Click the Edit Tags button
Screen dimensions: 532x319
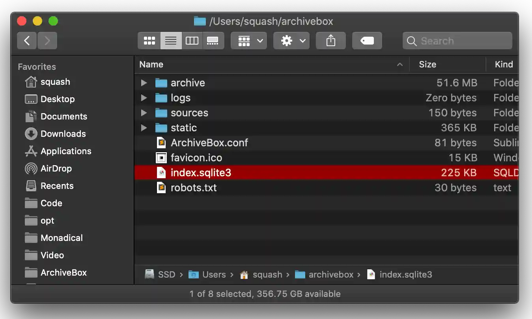pos(367,41)
